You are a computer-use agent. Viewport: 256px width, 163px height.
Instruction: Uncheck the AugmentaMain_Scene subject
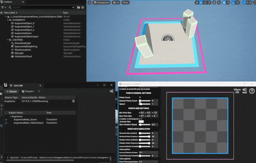6,120
